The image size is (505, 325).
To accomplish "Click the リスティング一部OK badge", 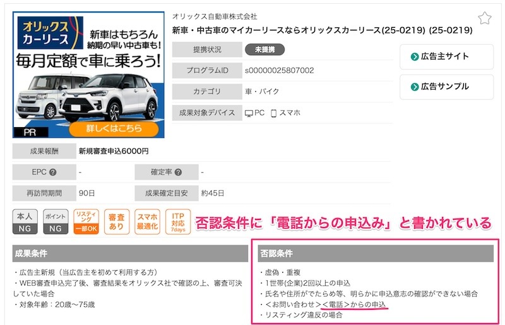I will click(86, 222).
